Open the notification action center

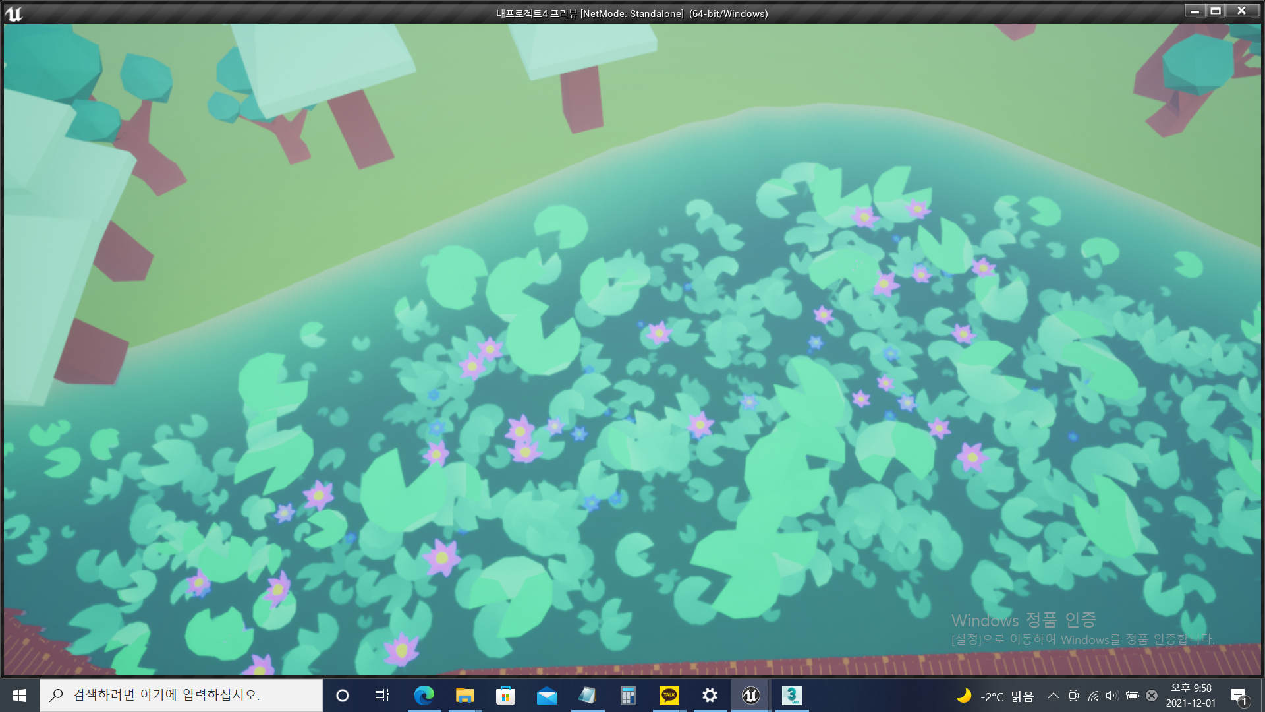click(x=1239, y=696)
